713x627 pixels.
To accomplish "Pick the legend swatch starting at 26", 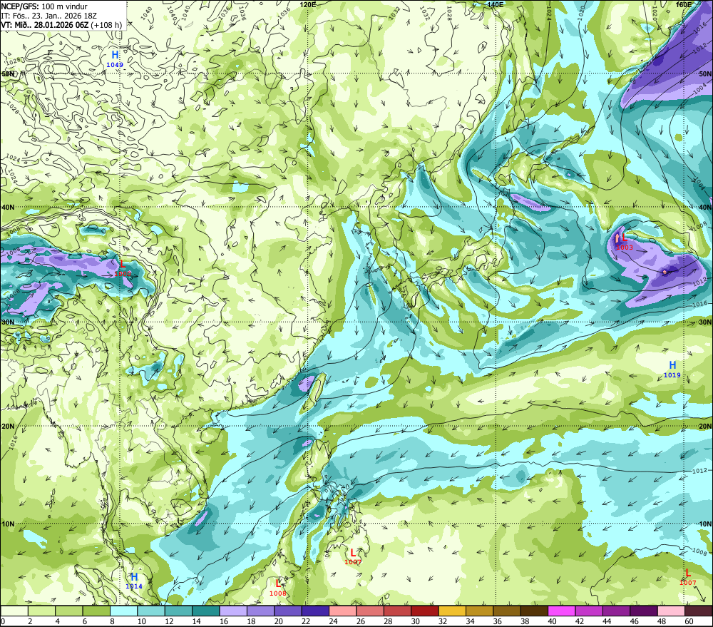I will 370,611.
